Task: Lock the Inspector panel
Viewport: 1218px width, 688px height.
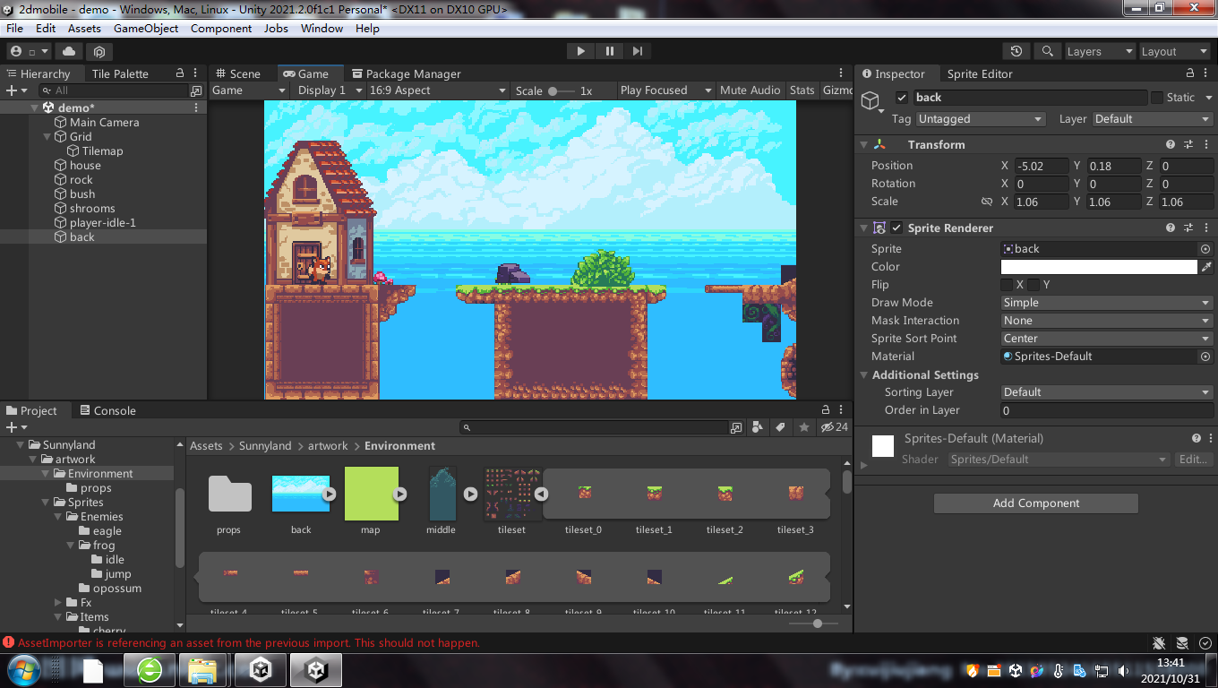Action: tap(1190, 73)
